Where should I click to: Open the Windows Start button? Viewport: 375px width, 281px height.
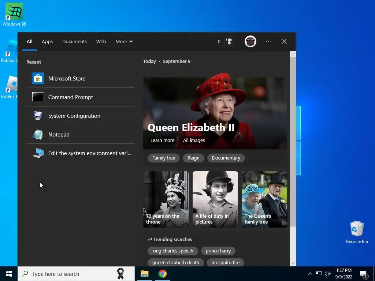(9, 274)
